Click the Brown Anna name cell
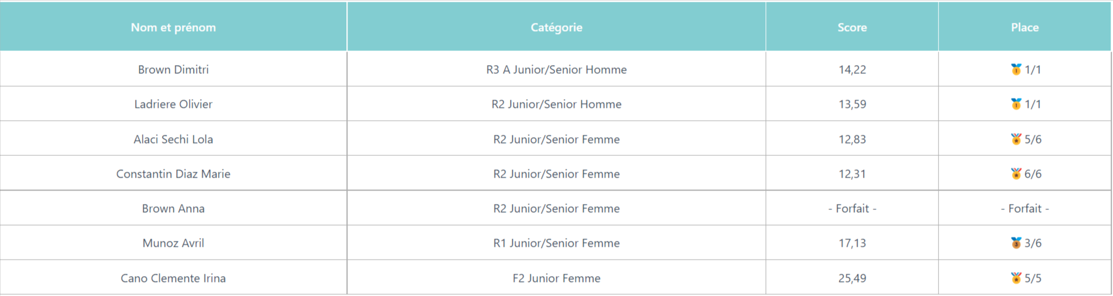 click(173, 208)
